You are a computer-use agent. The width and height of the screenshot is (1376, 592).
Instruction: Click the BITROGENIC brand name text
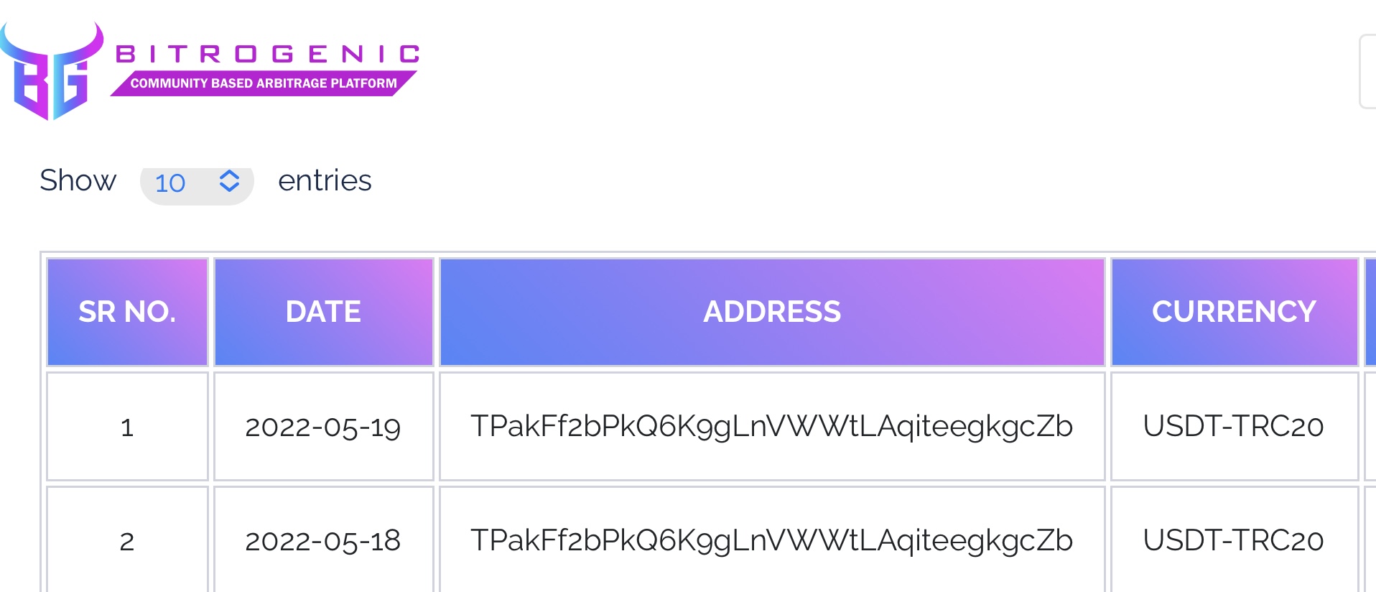[267, 54]
